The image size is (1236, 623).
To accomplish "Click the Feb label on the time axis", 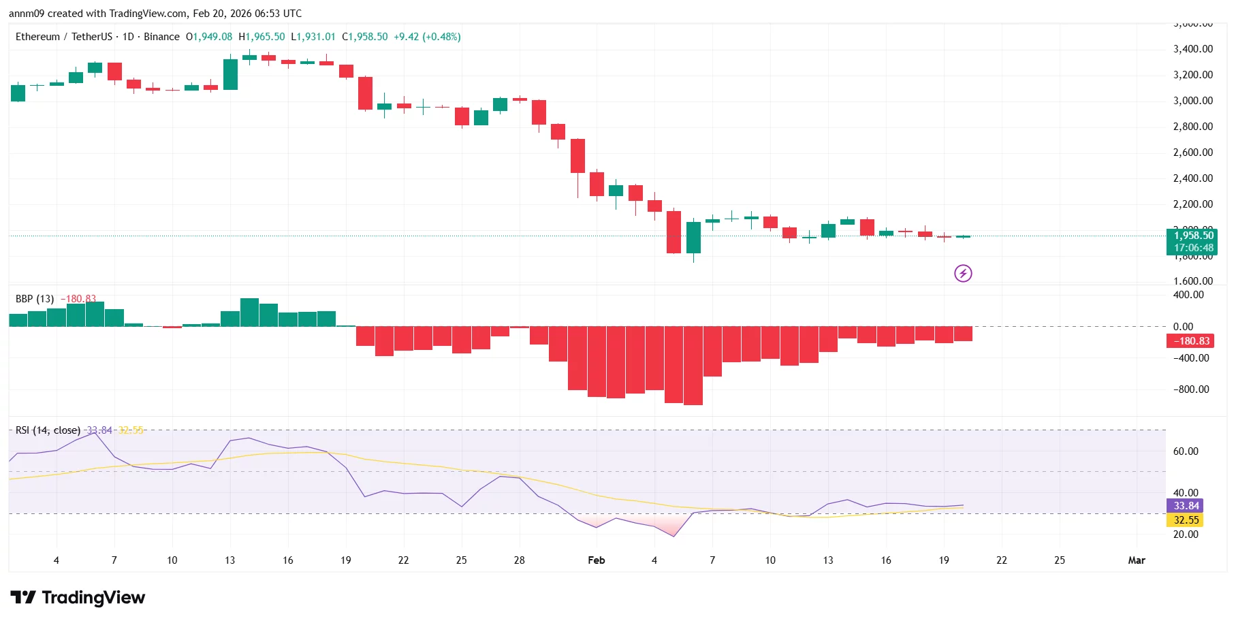I will tap(596, 560).
